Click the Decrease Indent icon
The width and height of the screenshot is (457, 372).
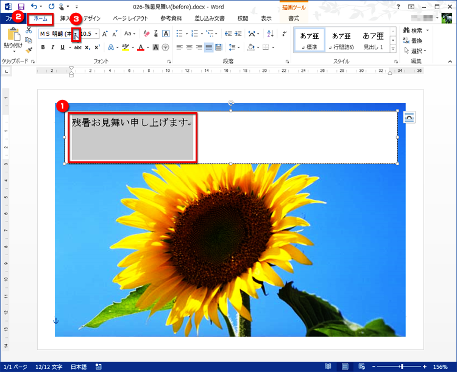[x=228, y=34]
